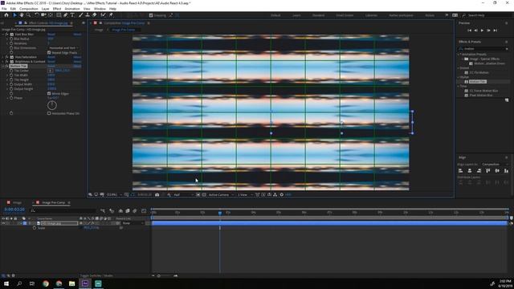Select the Clone Stamp tool
Image resolution: width=514 pixels, height=289 pixels.
coord(88,15)
